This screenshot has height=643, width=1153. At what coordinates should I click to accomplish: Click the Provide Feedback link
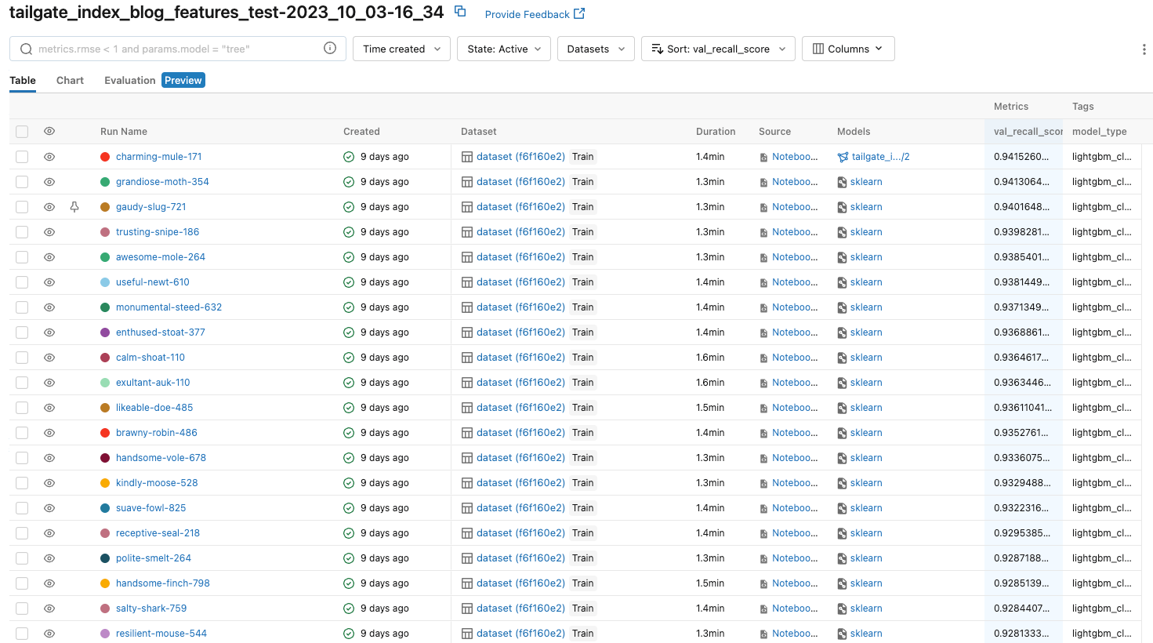(x=535, y=14)
